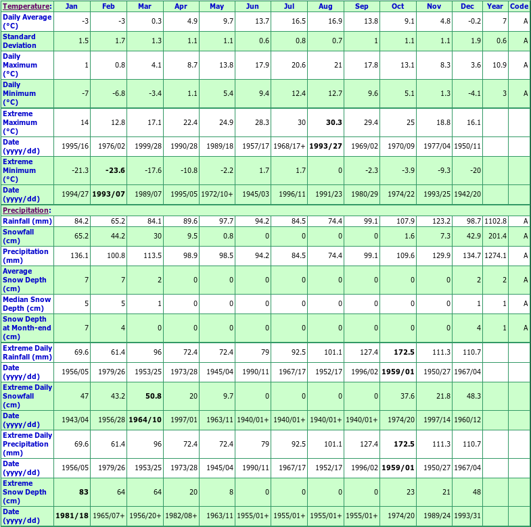Click the Nov column header

[434, 6]
